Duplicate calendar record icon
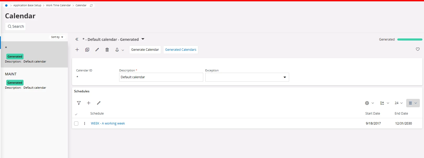This screenshot has width=424, height=158. click(x=87, y=50)
